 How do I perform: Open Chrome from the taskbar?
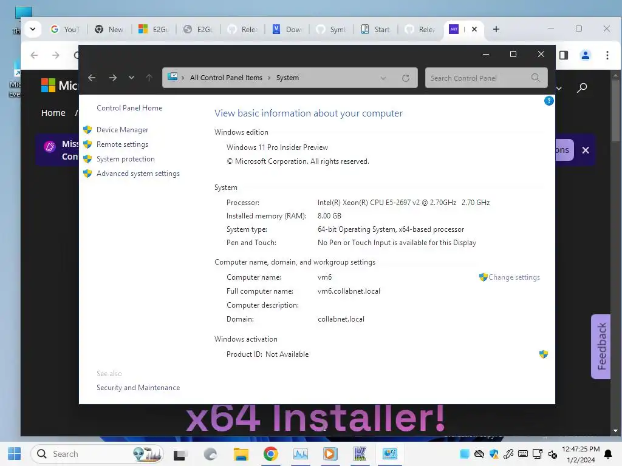tap(270, 454)
